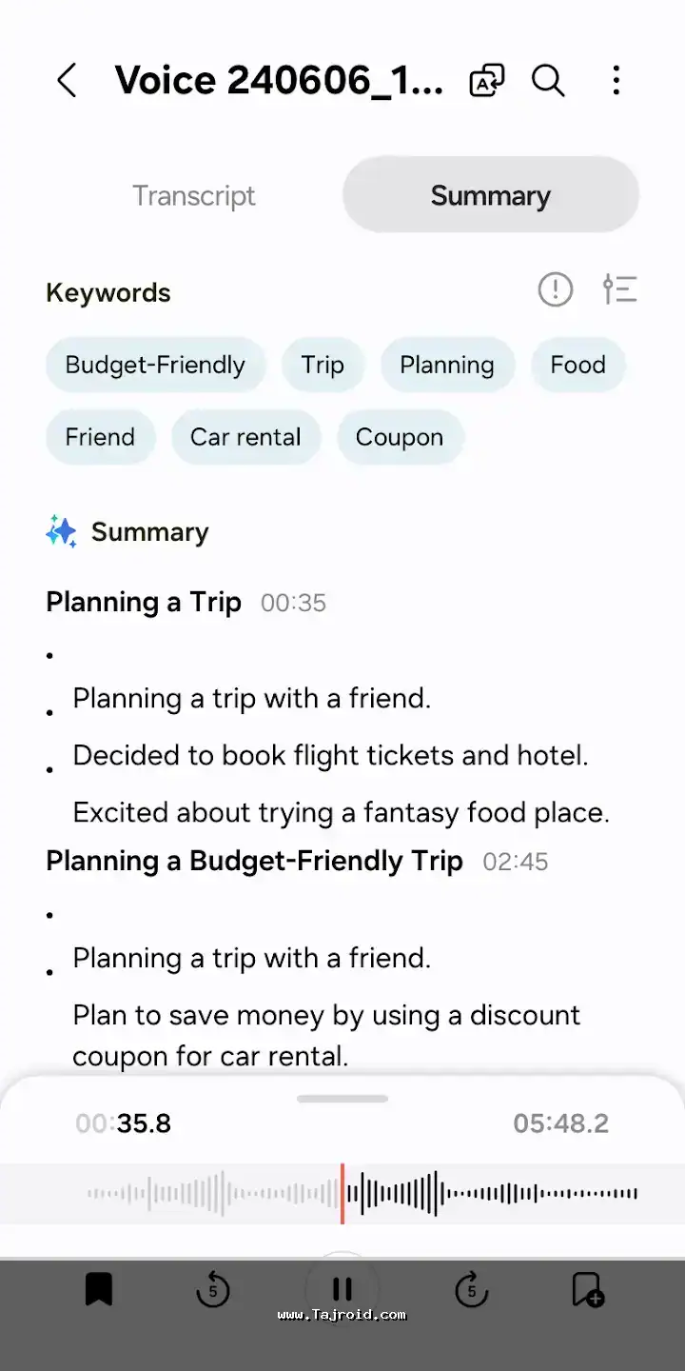Rewind 5 seconds
685x1371 pixels.
(x=213, y=1290)
